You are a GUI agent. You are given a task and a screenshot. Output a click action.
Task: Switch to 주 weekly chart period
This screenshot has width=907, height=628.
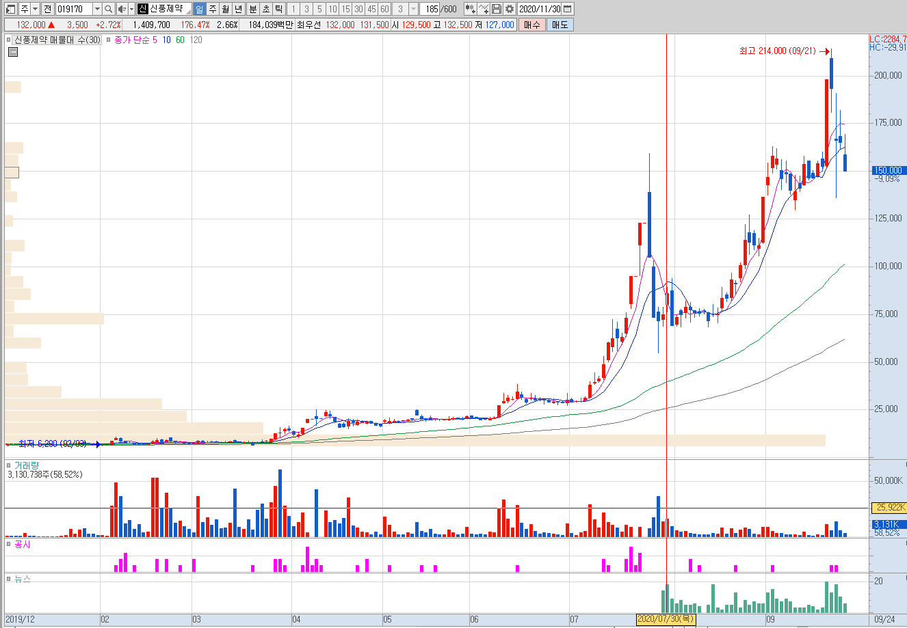(213, 9)
